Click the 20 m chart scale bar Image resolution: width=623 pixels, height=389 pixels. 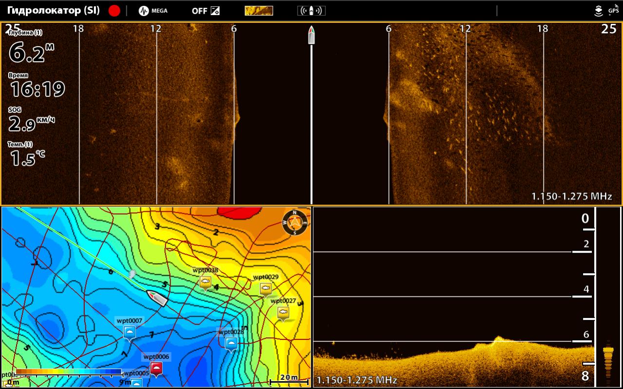point(289,379)
